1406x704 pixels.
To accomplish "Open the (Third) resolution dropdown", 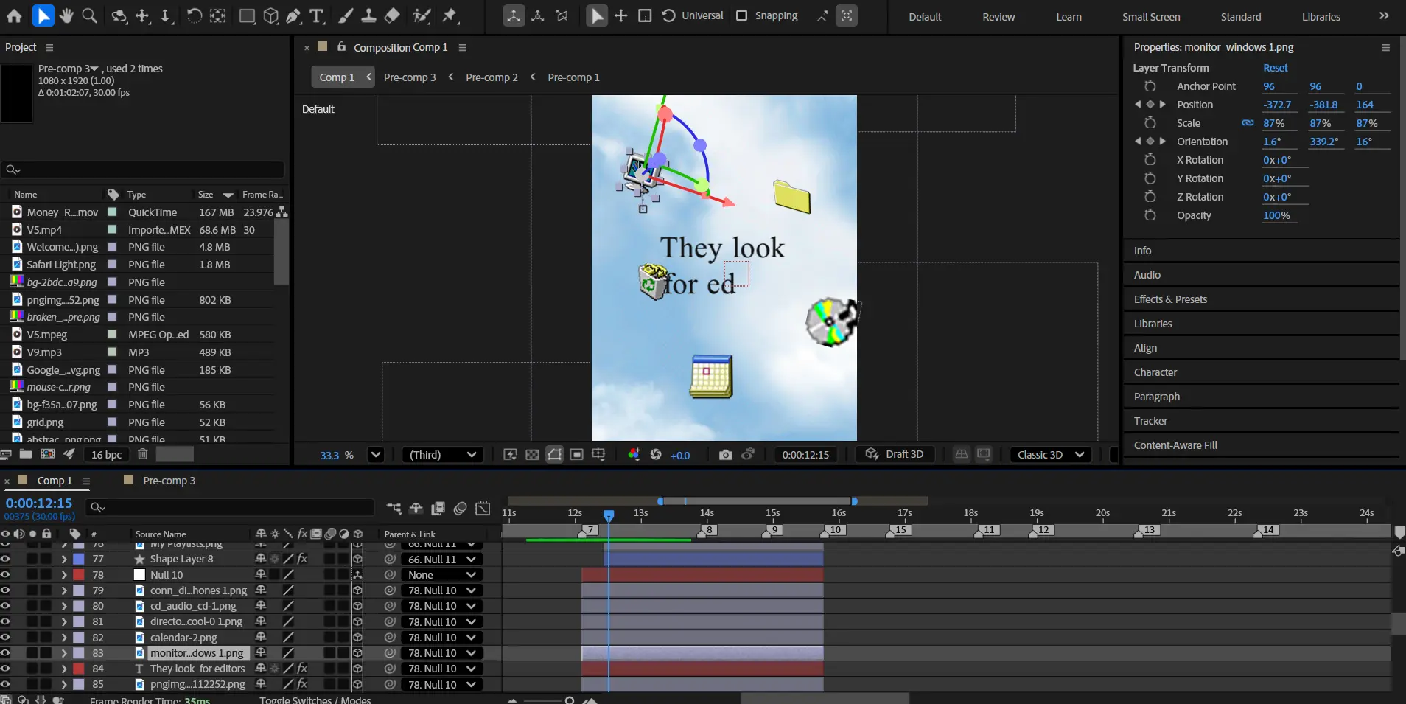I will pos(443,455).
